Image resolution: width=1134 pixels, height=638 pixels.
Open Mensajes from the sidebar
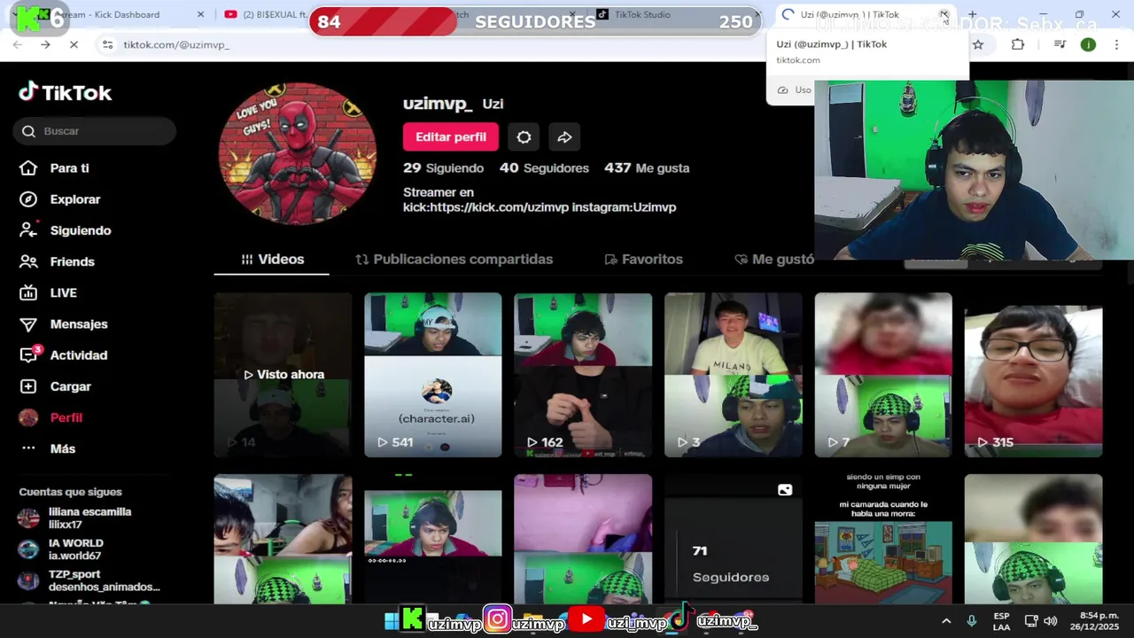point(63,324)
